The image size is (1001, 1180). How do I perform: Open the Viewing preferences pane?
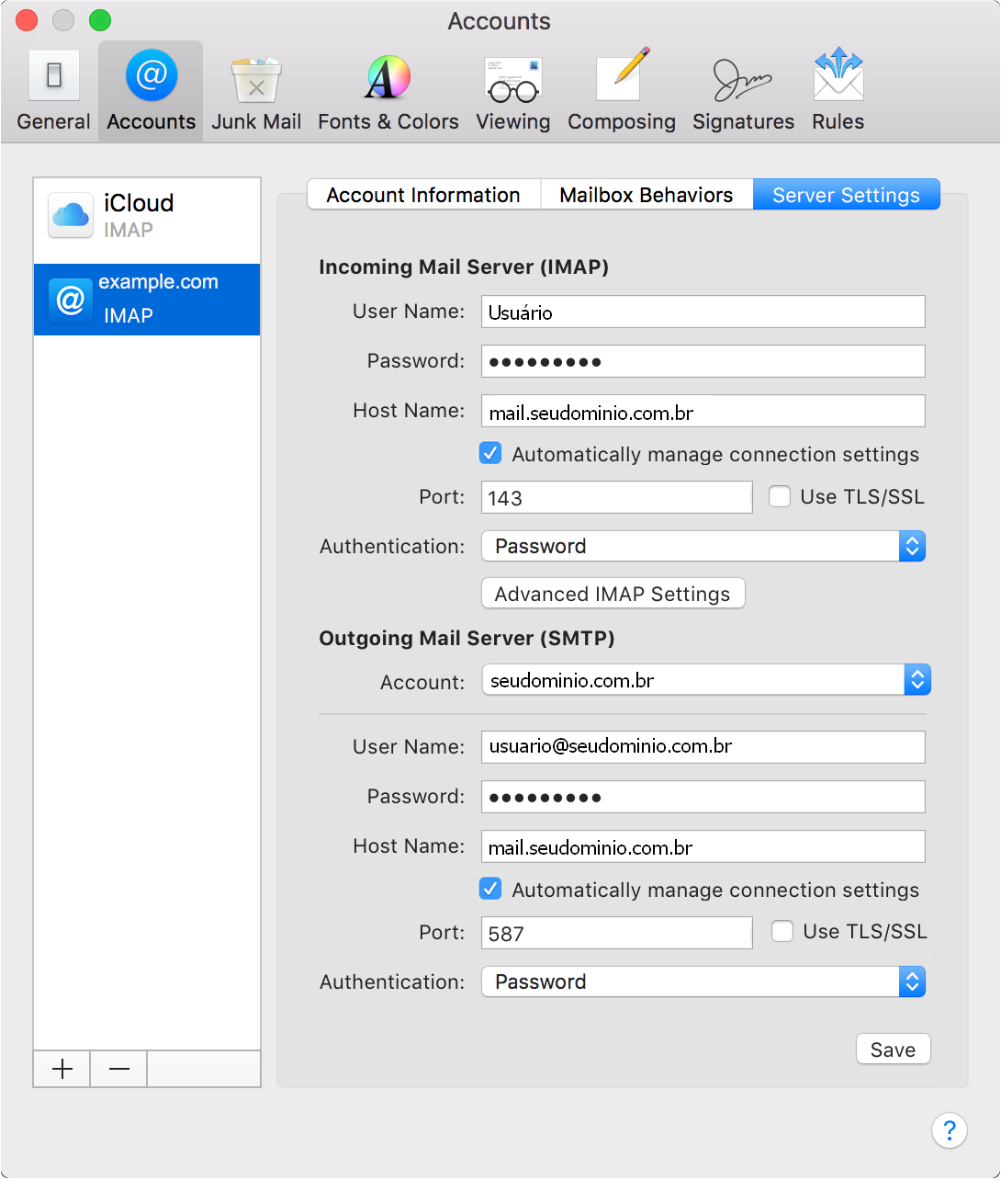[512, 91]
